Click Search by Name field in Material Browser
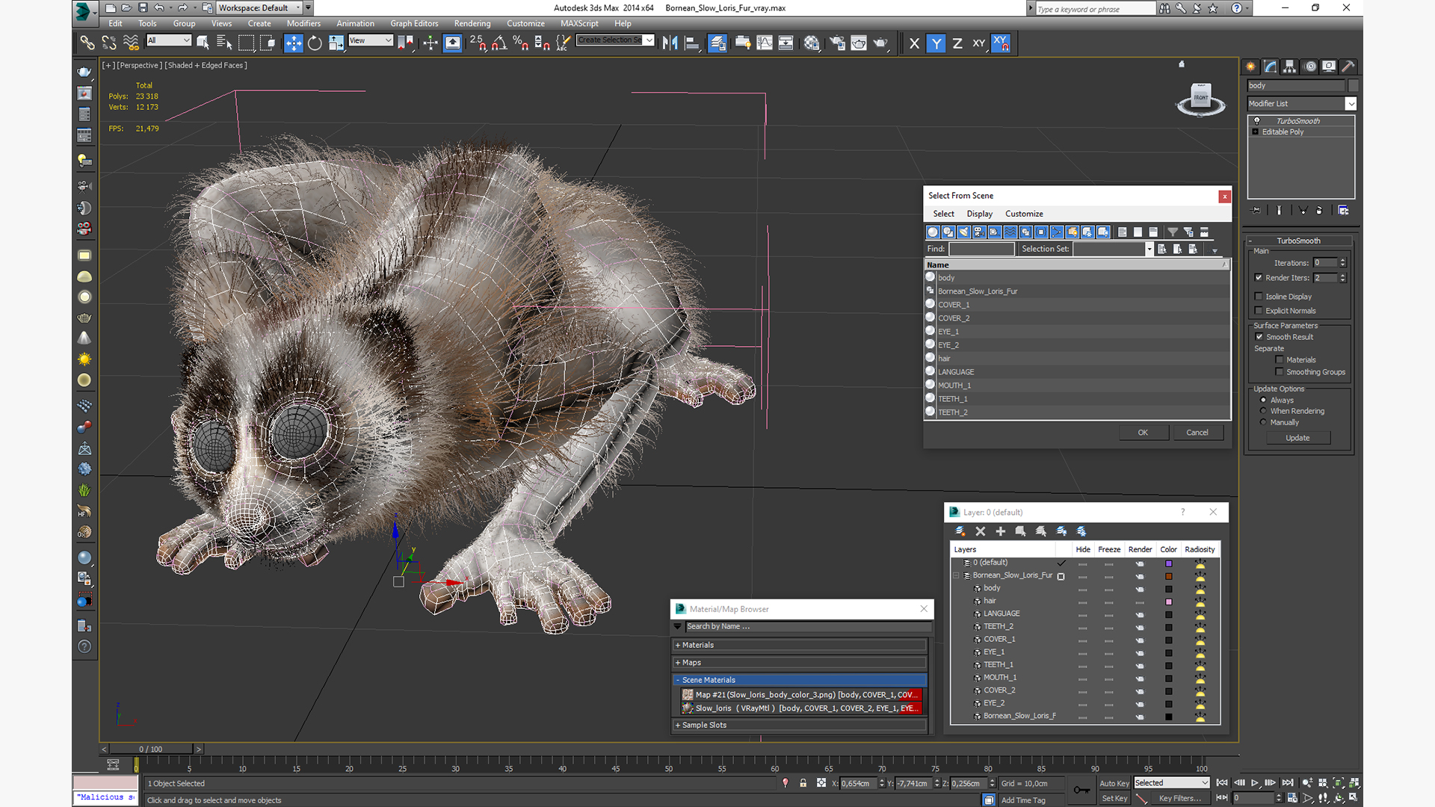Viewport: 1435px width, 807px height. tap(808, 626)
